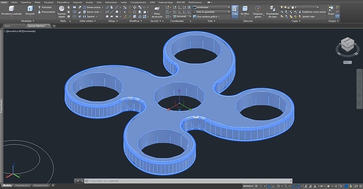363x189 pixels.
Task: Click the Sin filtro selection filter
Action: pos(245,10)
